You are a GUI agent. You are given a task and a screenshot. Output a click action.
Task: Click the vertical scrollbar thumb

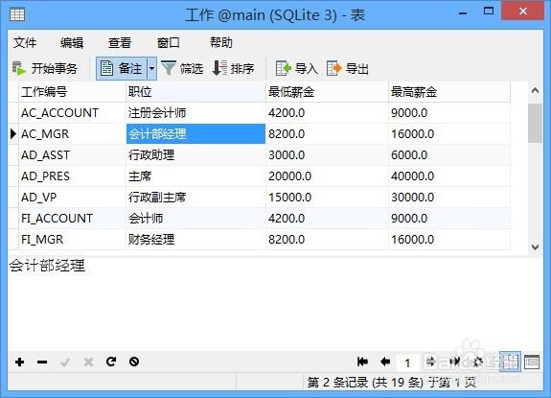pyautogui.click(x=535, y=123)
